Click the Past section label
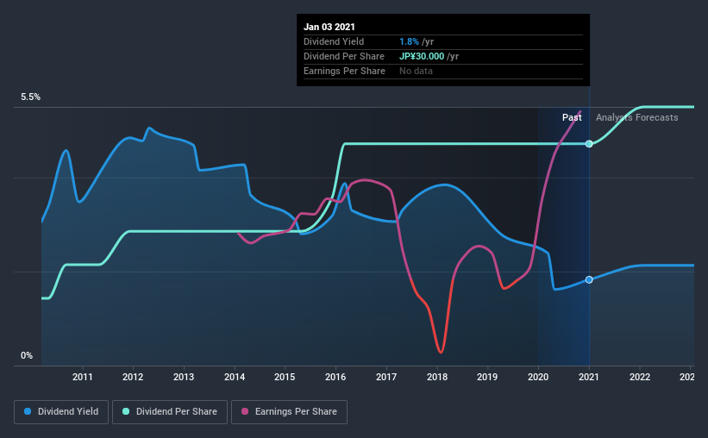This screenshot has width=708, height=438. (572, 117)
